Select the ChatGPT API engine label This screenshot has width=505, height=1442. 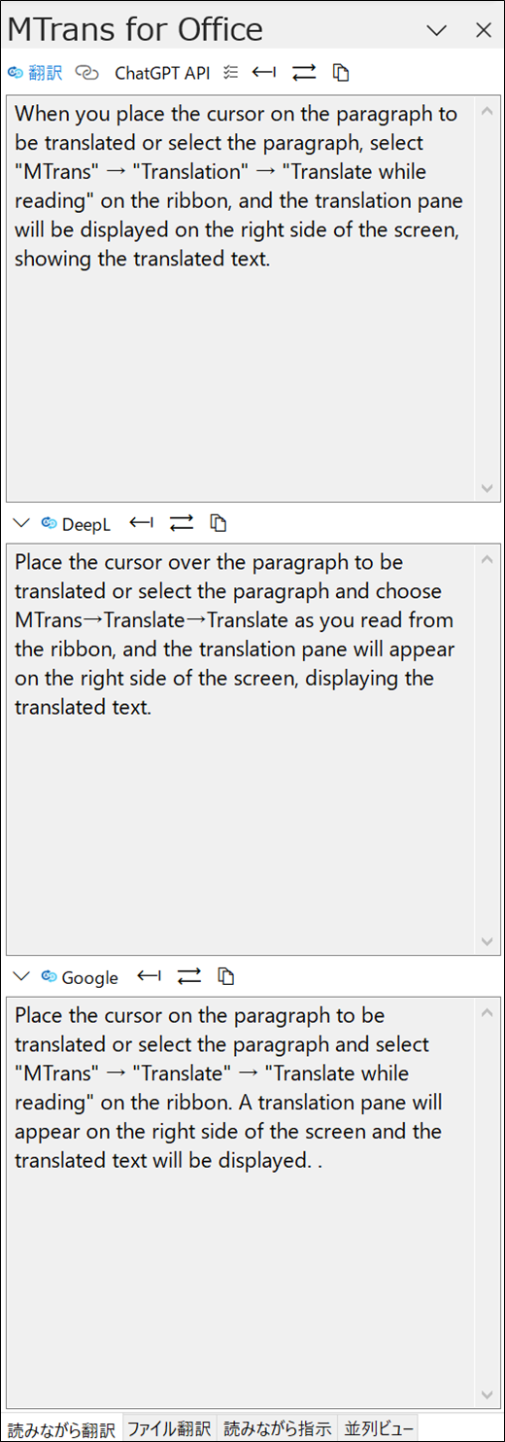click(x=162, y=73)
